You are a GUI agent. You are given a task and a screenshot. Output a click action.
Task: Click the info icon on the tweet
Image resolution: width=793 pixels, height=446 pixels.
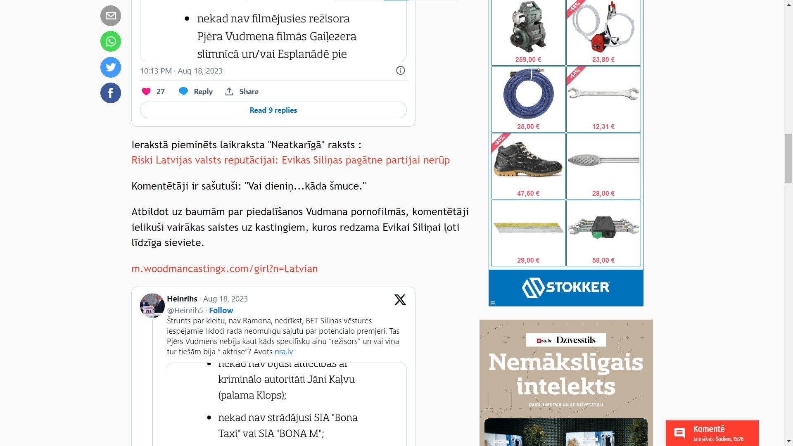400,70
